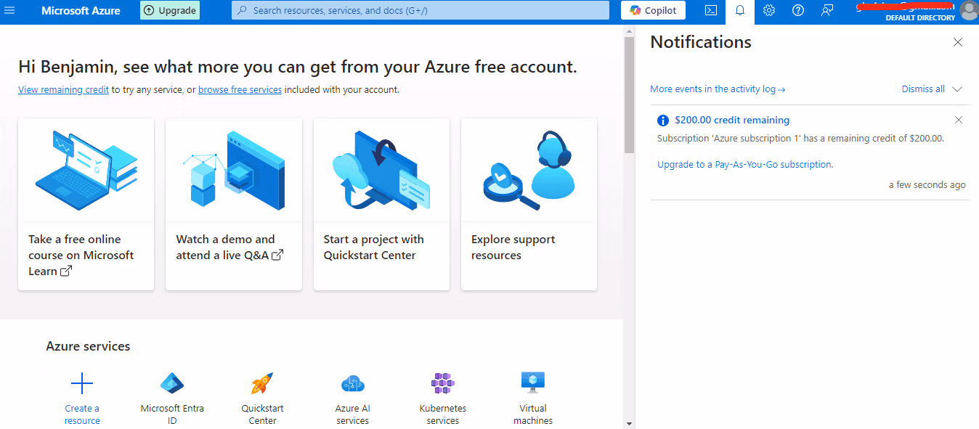The height and width of the screenshot is (429, 979).
Task: Open the Feedback icon in the top bar
Action: [826, 10]
